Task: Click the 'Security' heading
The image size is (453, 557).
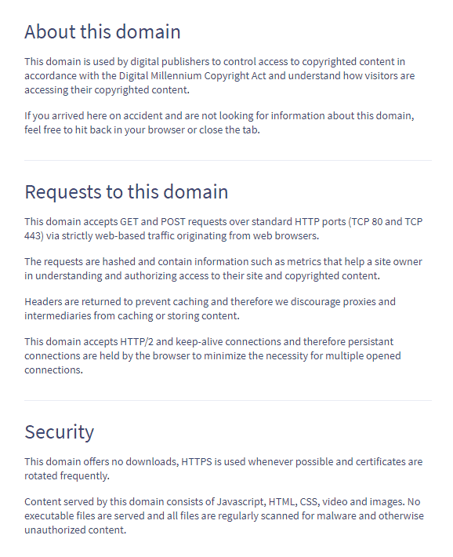Action: point(60,432)
